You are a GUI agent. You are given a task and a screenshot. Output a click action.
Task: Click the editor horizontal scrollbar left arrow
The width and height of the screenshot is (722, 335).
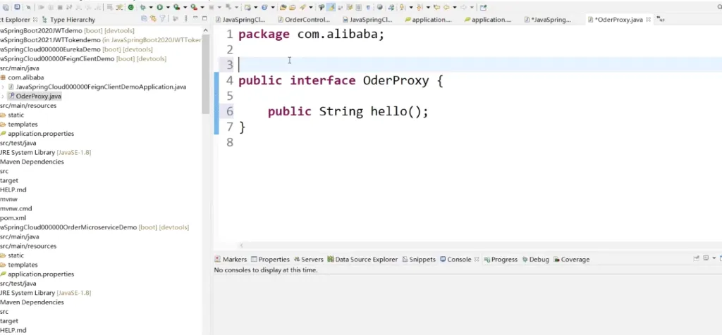(x=241, y=246)
